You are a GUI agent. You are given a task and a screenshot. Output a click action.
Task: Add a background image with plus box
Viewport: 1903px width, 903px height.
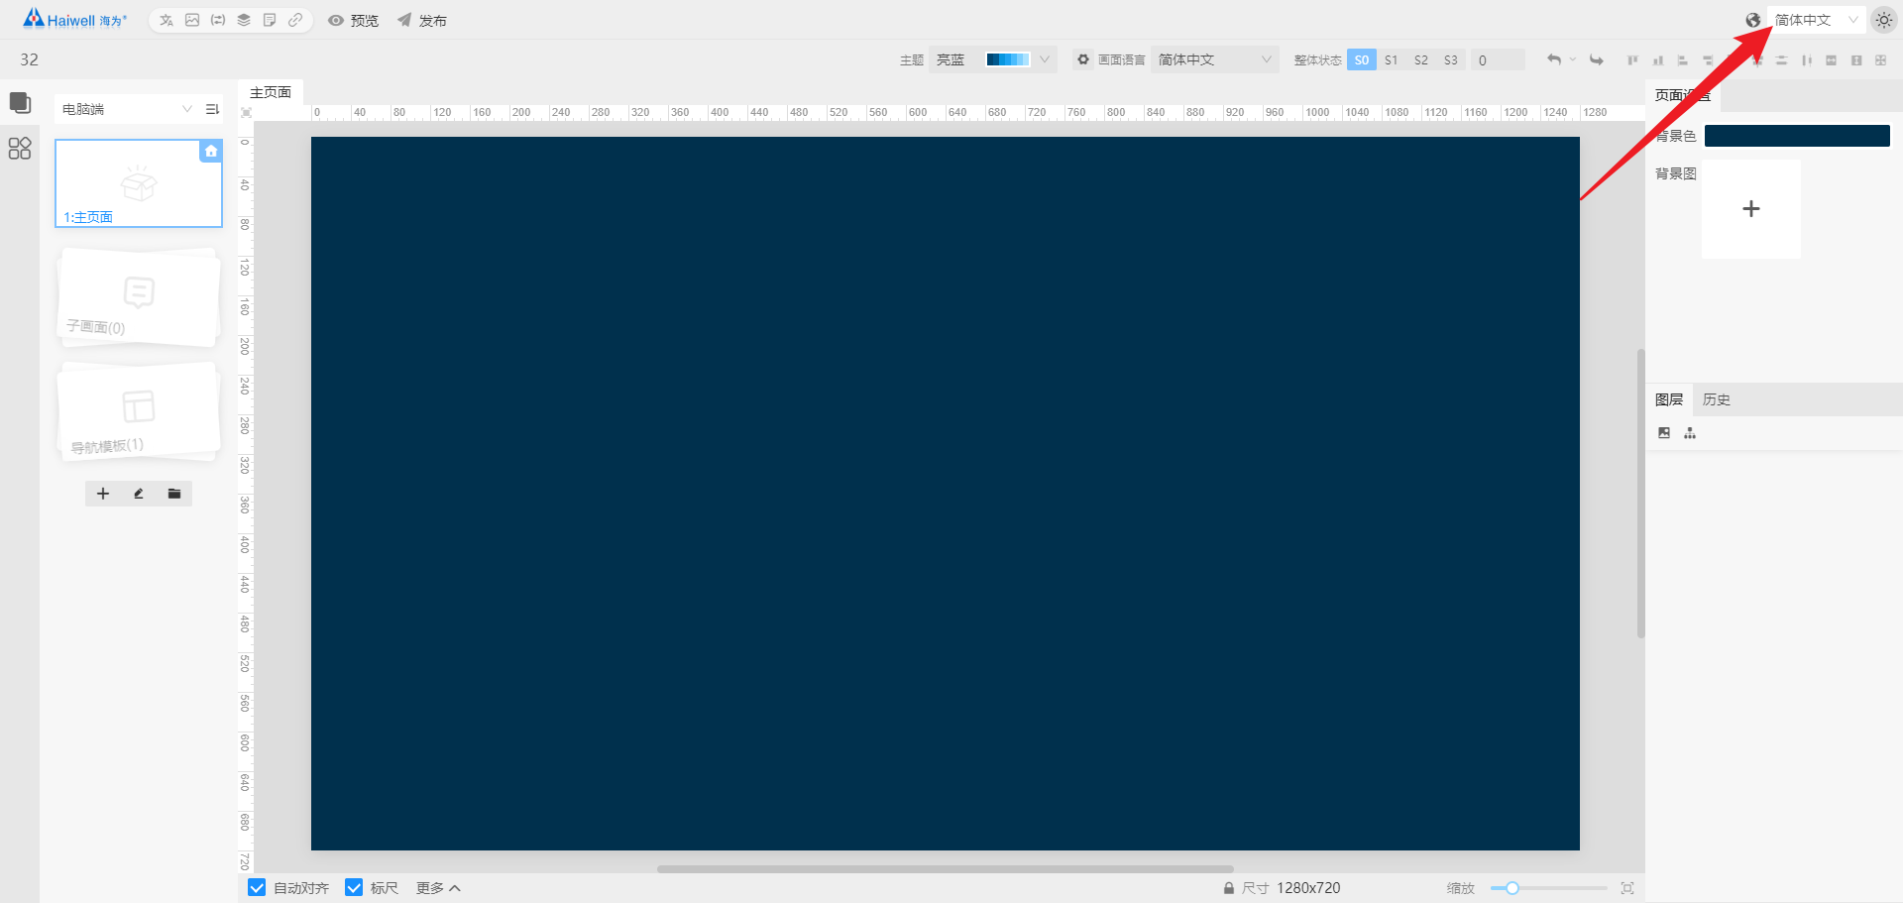point(1751,209)
